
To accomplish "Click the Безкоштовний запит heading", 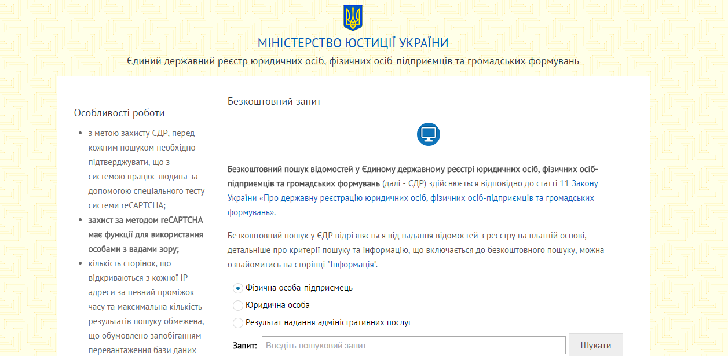I will point(274,101).
